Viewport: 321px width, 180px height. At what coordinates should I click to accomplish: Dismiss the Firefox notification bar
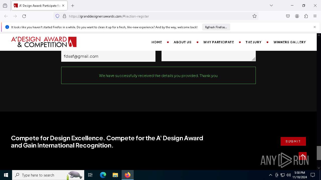point(315,27)
